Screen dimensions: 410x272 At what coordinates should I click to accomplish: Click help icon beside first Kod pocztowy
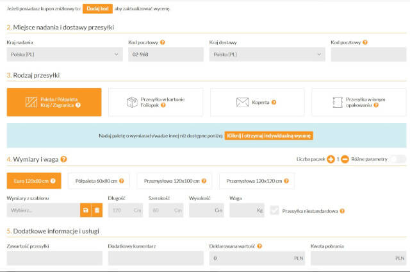[163, 42]
